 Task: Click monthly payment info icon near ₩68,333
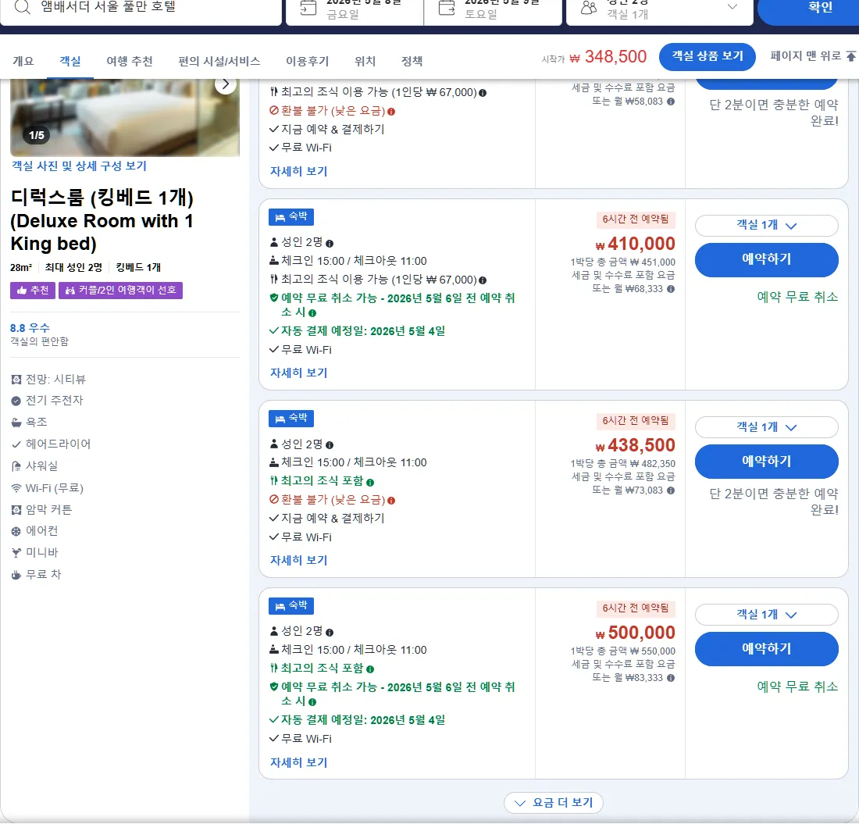671,289
